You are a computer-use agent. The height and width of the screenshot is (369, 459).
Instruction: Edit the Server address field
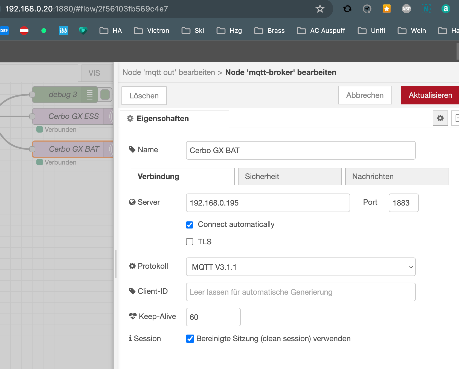[268, 203]
